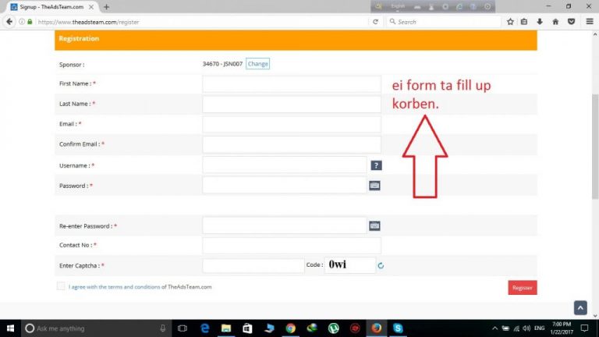Check the agree to terms checkbox
Viewport: 599px width, 337px height.
click(61, 286)
